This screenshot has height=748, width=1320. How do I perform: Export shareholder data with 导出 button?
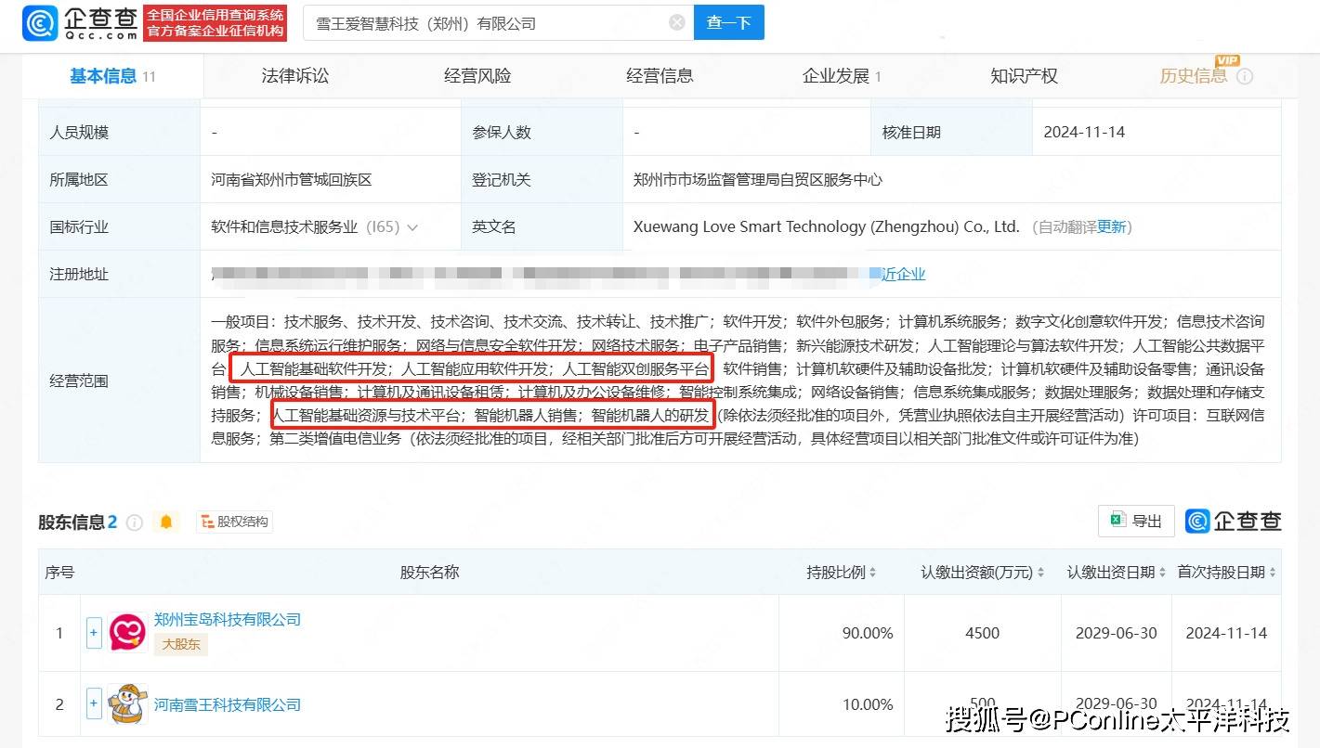1136,522
